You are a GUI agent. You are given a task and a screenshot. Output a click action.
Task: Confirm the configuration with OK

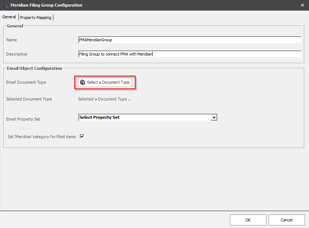click(248, 220)
